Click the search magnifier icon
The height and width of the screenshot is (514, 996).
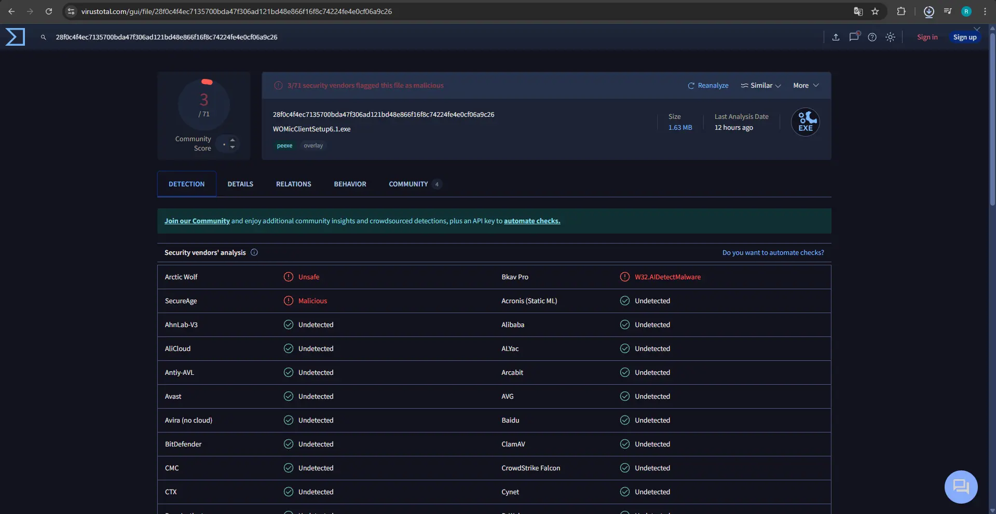pyautogui.click(x=44, y=37)
